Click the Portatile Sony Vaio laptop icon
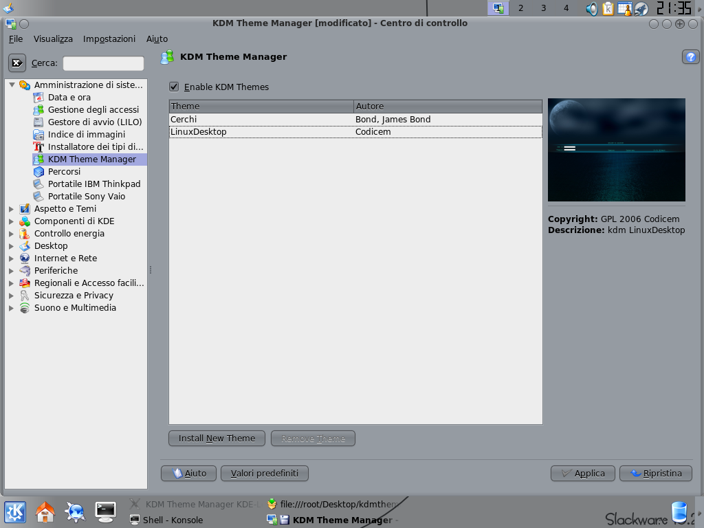Viewport: 704px width, 528px height. (x=38, y=196)
